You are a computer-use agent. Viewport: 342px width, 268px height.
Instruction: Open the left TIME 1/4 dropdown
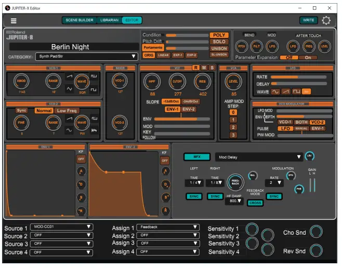click(x=194, y=183)
